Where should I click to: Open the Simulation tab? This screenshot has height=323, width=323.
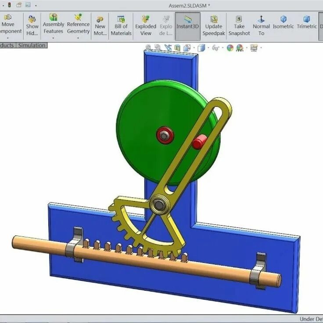coord(32,45)
